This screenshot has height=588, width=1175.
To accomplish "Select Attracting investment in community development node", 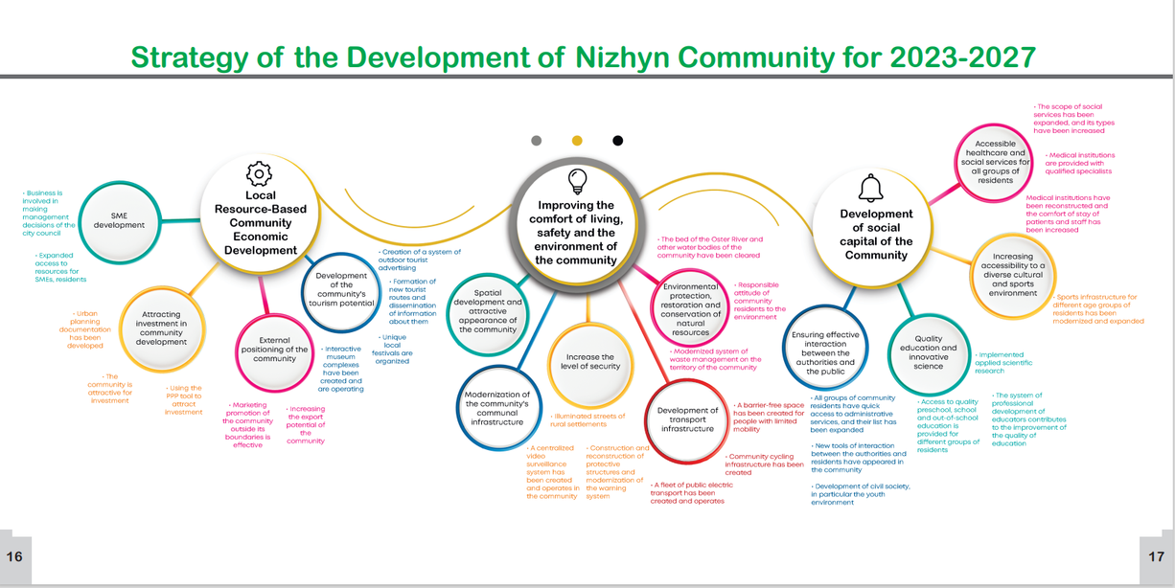I will (x=161, y=328).
